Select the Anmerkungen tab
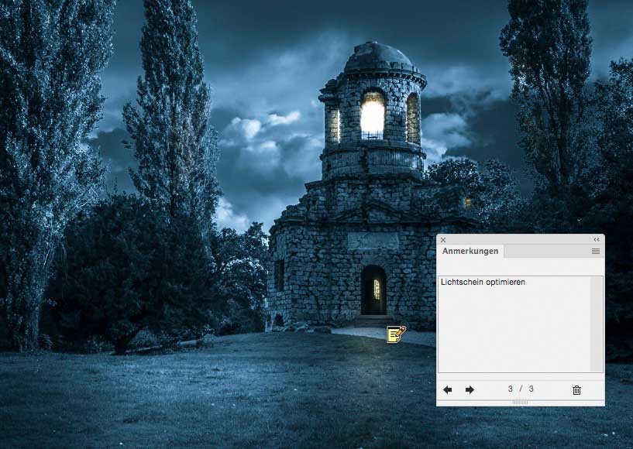The image size is (633, 449). 470,251
